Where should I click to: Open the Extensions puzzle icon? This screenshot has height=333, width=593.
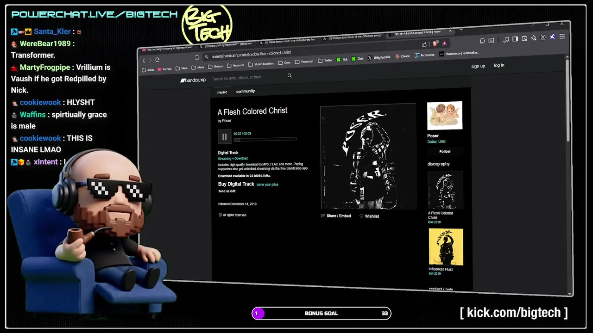482,41
